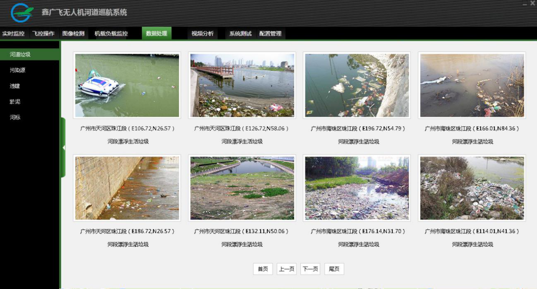
Task: Open the muddy water thumbnail at E166.01,N84.36
Action: (472, 85)
